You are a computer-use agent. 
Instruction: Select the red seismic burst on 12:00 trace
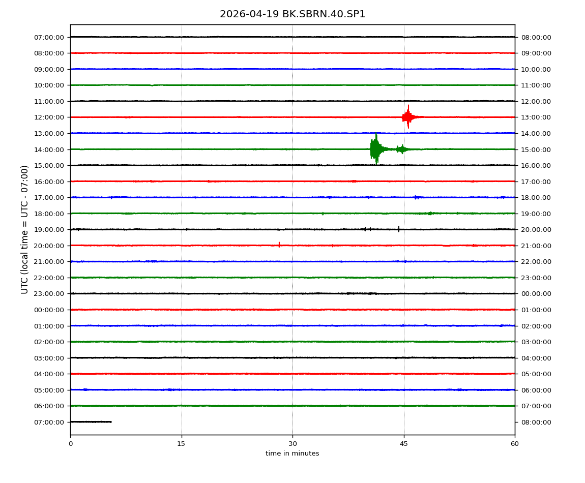(x=408, y=117)
